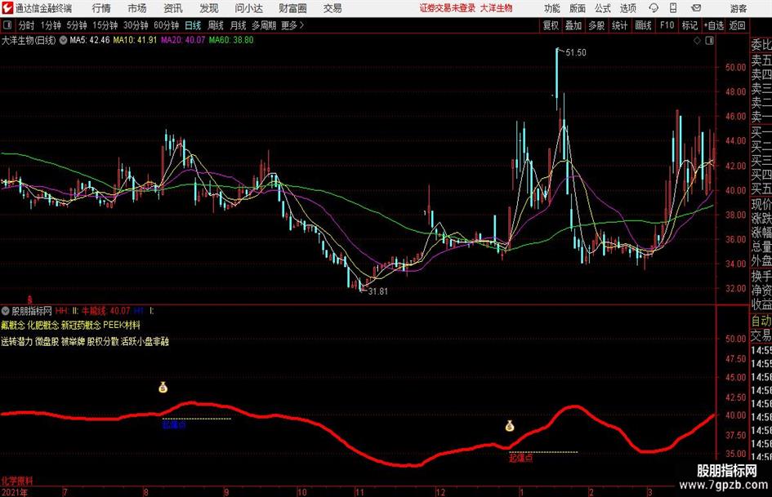Click the 31.81 low price label
772x497 pixels.
click(378, 291)
